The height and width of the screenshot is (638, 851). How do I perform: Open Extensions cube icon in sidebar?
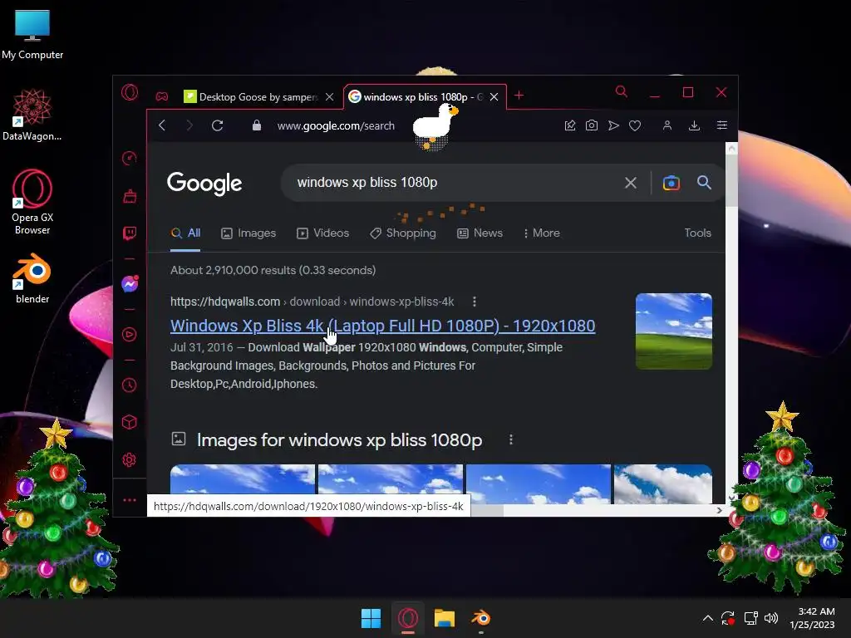click(x=129, y=422)
